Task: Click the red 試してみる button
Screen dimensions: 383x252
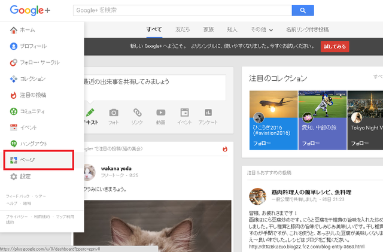Action: tap(335, 47)
